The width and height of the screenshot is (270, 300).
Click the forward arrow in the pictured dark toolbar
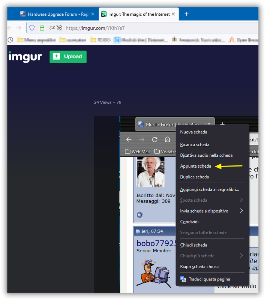142,139
